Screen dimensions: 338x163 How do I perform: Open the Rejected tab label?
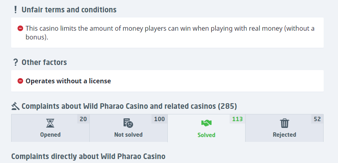coord(284,135)
